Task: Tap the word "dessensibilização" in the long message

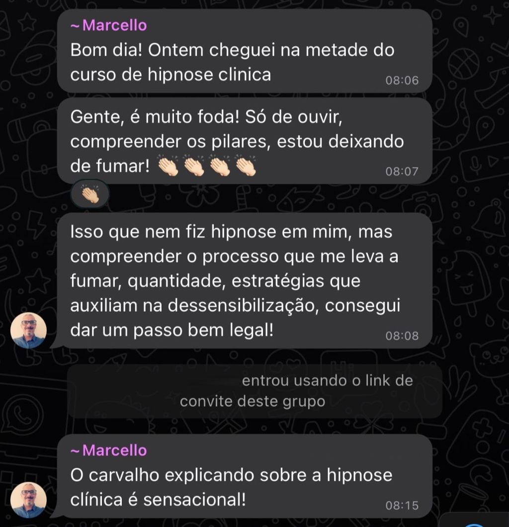Action: coord(244,306)
